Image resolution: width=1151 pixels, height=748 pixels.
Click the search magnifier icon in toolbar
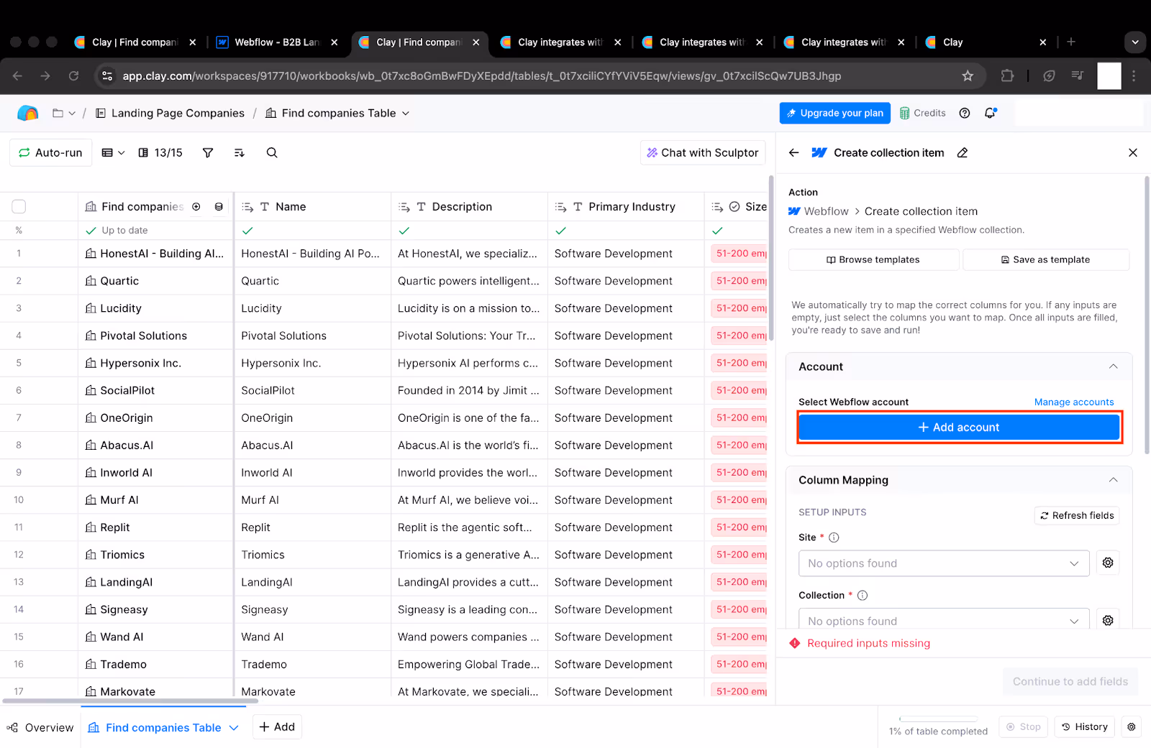[272, 152]
